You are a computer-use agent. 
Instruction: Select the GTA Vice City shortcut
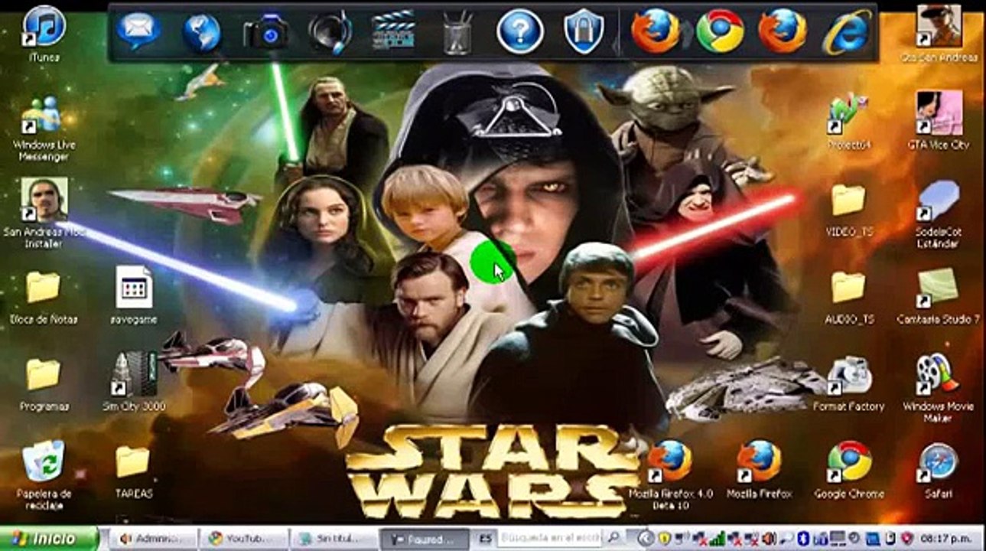[939, 120]
